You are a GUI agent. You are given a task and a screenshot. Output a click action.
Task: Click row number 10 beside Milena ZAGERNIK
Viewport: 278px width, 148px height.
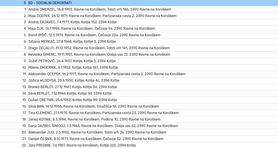pos(24,68)
